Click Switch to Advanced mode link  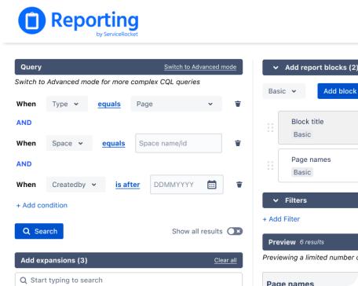pyautogui.click(x=200, y=67)
